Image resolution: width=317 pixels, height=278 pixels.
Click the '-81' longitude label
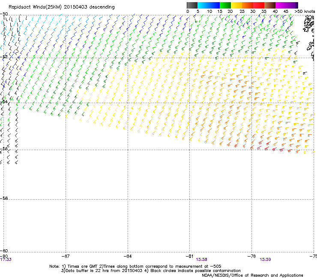[x=189, y=256]
